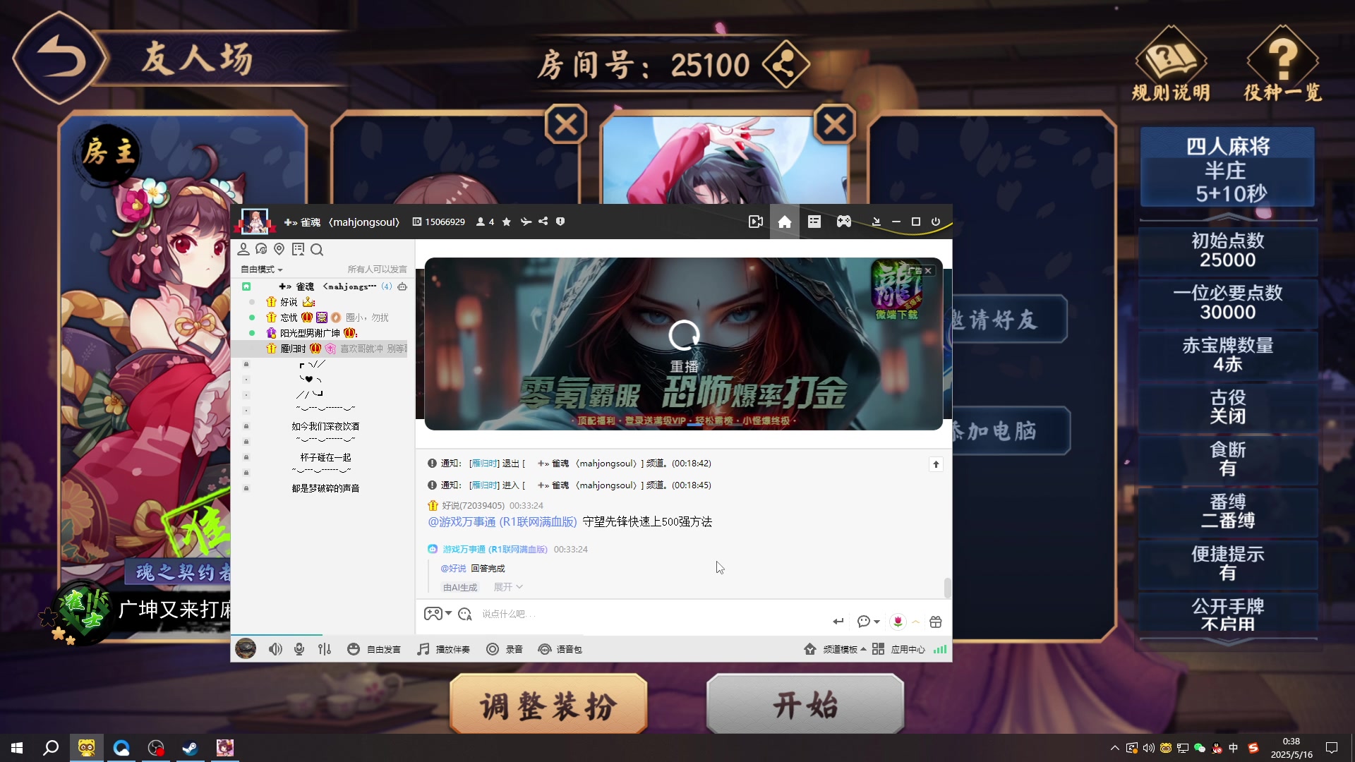Switch to the home tab icon

[x=785, y=222]
